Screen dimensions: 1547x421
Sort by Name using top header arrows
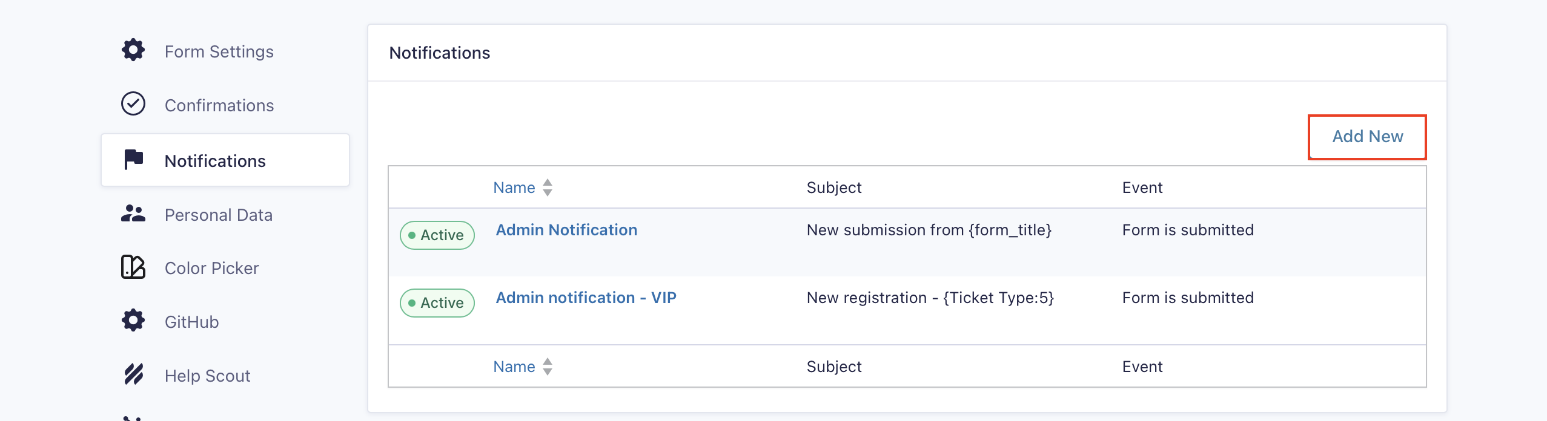click(x=548, y=188)
